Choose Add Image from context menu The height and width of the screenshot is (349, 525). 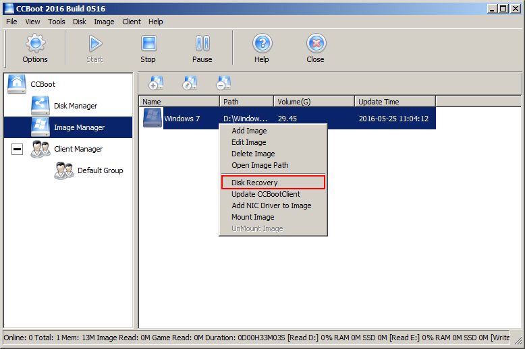click(273, 131)
